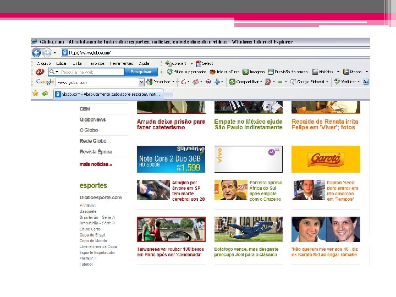Viewport: 396px width, 297px height.
Task: Click the Select PDF toolbar icon
Action: click(x=199, y=63)
